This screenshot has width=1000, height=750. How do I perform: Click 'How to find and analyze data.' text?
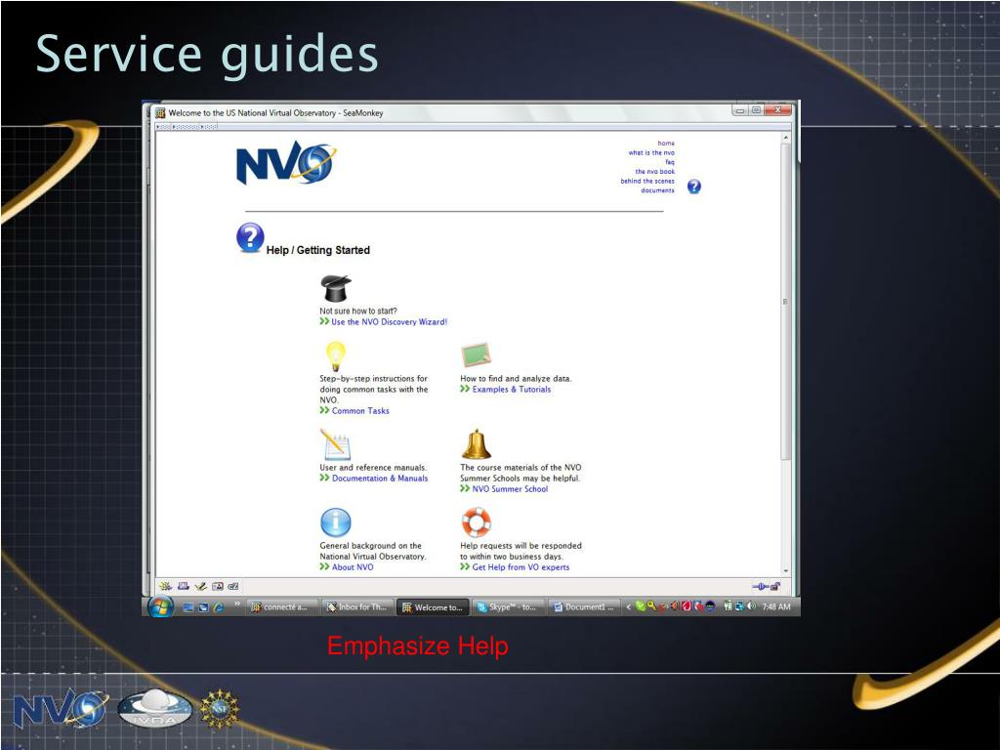coord(516,378)
